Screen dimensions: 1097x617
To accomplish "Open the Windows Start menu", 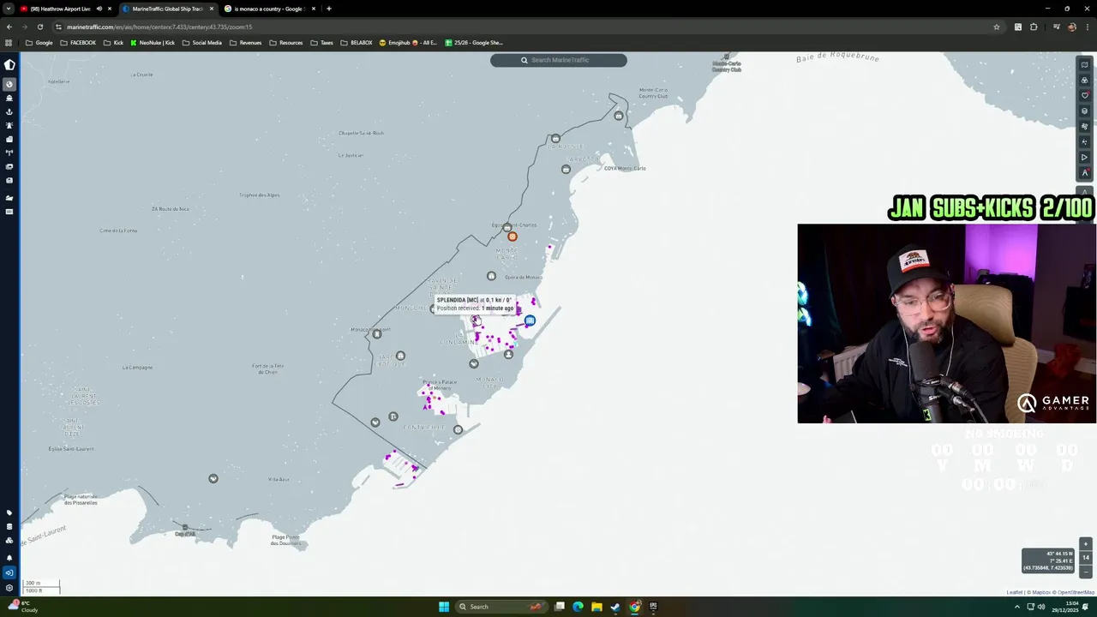I will [444, 607].
